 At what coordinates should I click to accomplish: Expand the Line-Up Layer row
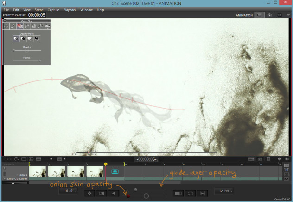(5, 178)
